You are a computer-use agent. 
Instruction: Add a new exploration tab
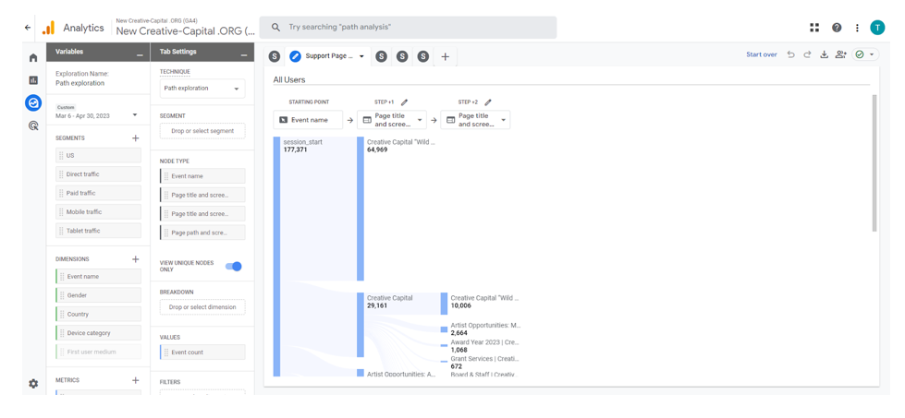(x=445, y=56)
